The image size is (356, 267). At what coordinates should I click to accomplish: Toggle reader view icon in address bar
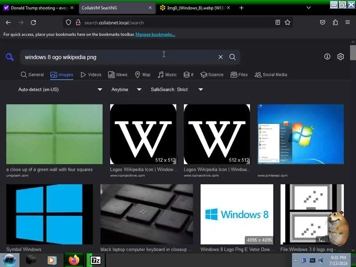point(277,22)
